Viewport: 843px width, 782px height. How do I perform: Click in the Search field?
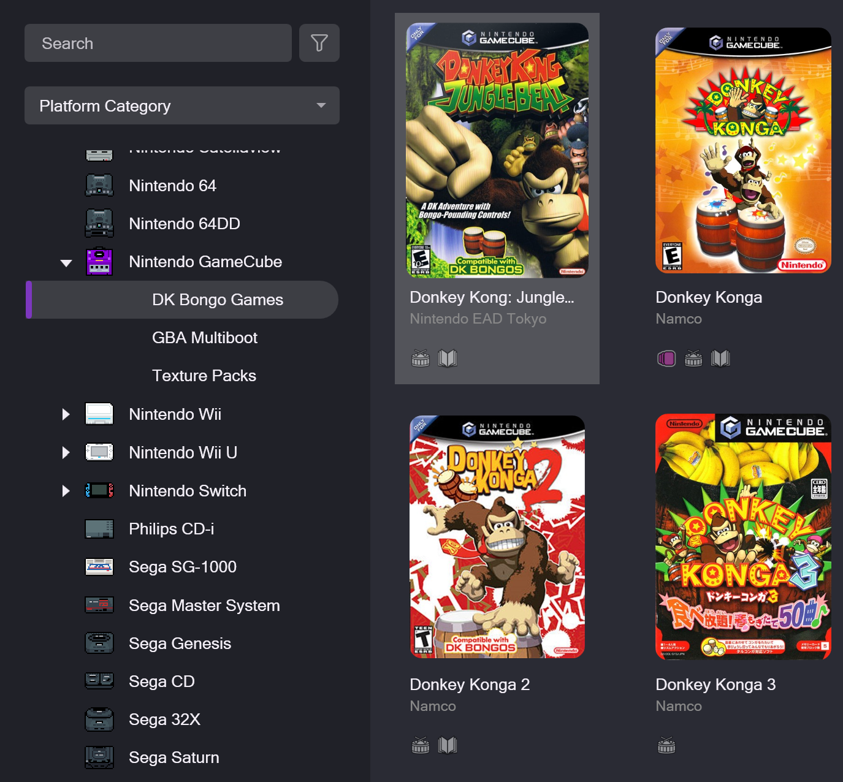[x=158, y=43]
